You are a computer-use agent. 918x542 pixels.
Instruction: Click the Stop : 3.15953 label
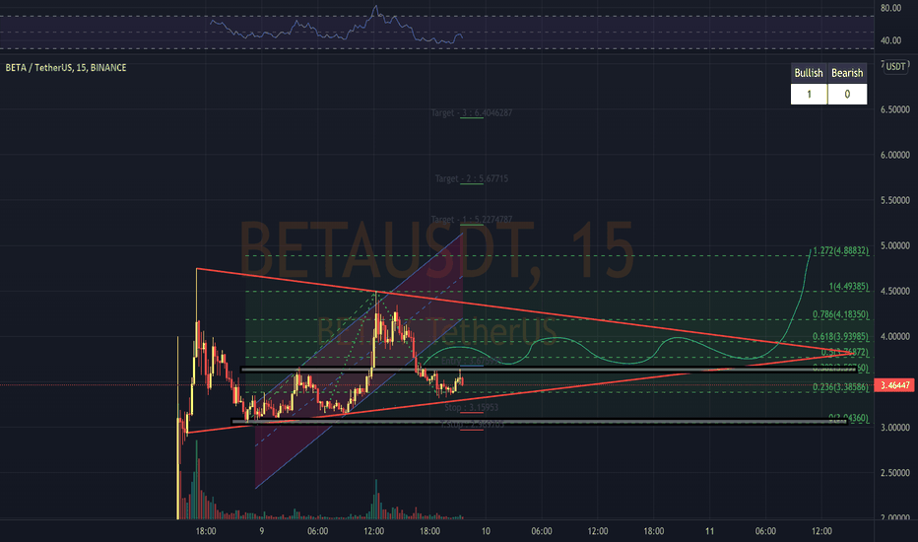point(471,407)
